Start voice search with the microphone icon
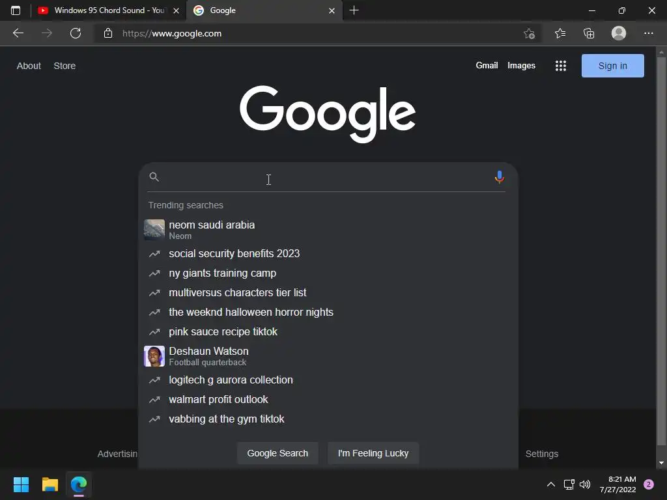This screenshot has width=667, height=500. 500,177
